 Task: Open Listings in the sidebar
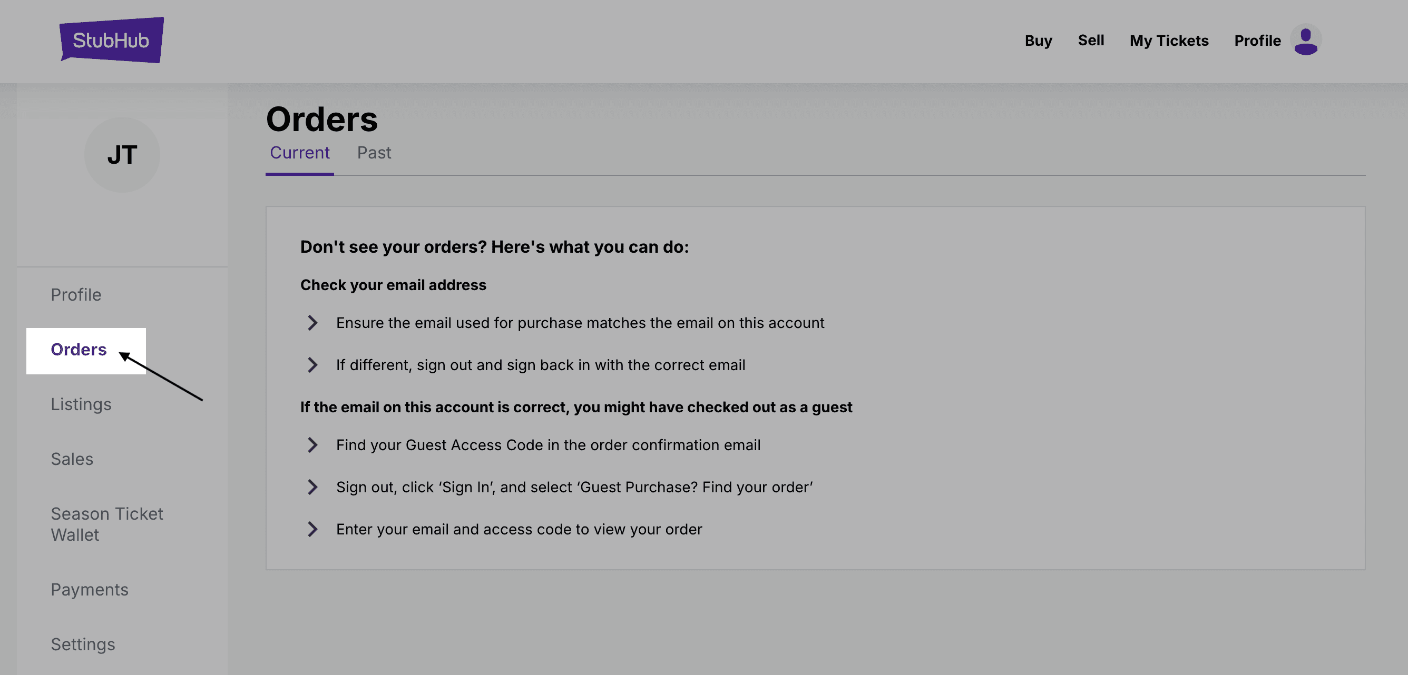click(x=81, y=405)
